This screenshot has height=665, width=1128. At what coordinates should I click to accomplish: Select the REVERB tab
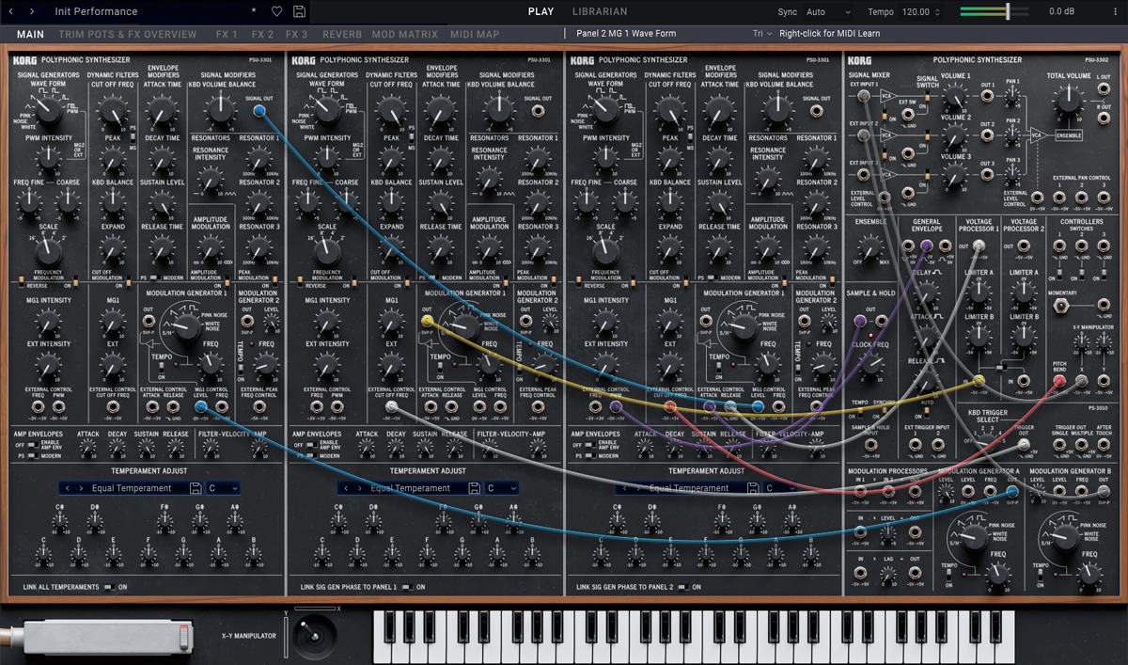[x=341, y=34]
